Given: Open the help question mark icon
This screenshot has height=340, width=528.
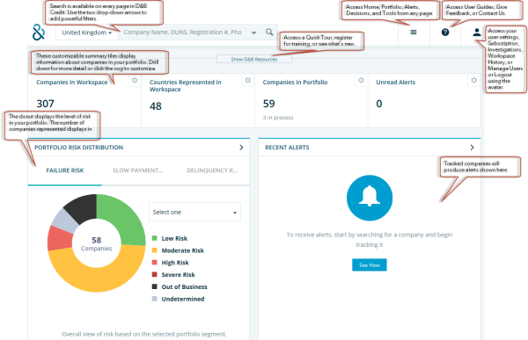Looking at the screenshot, I should (445, 33).
